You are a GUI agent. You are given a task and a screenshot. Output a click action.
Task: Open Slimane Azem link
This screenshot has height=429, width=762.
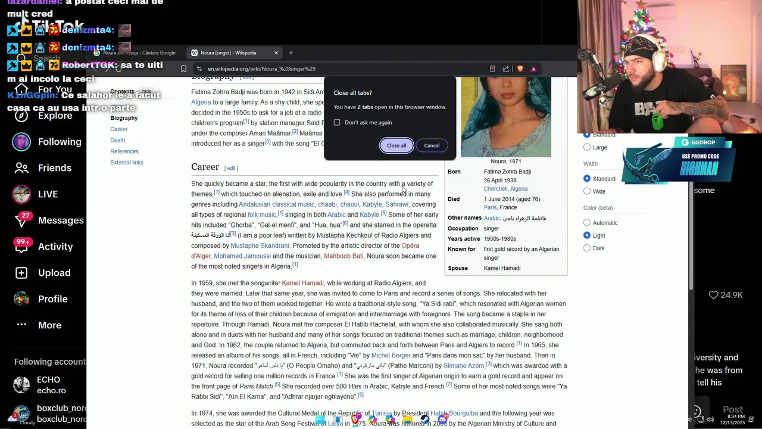pyautogui.click(x=464, y=366)
